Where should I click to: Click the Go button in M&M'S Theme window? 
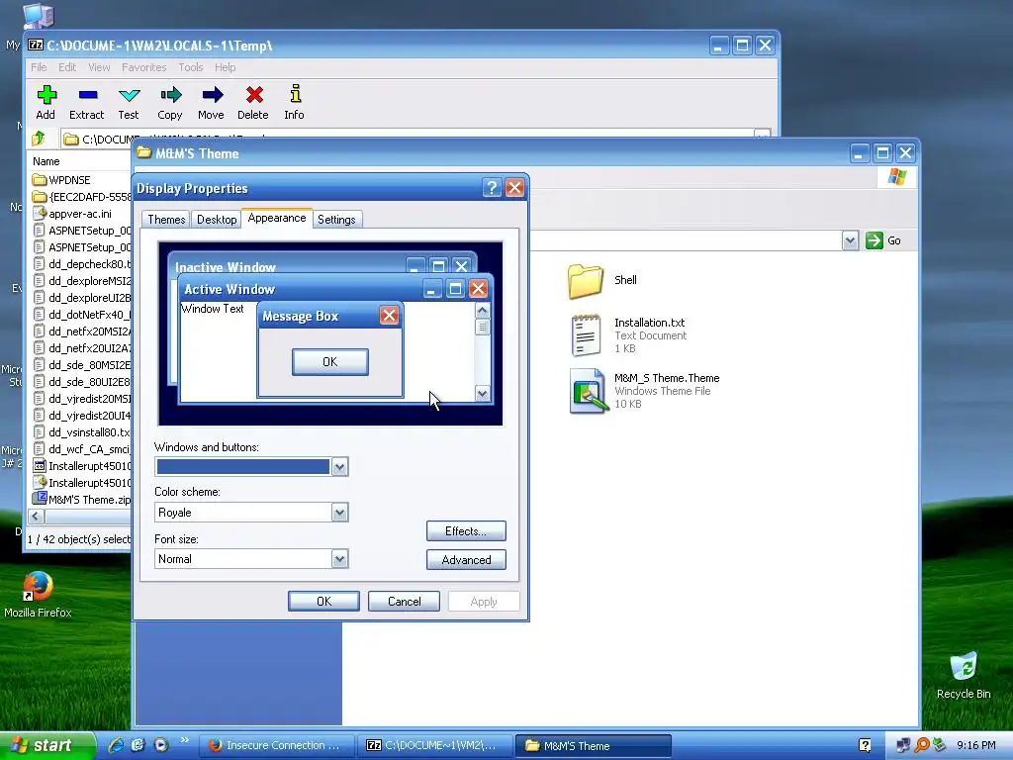pyautogui.click(x=883, y=240)
